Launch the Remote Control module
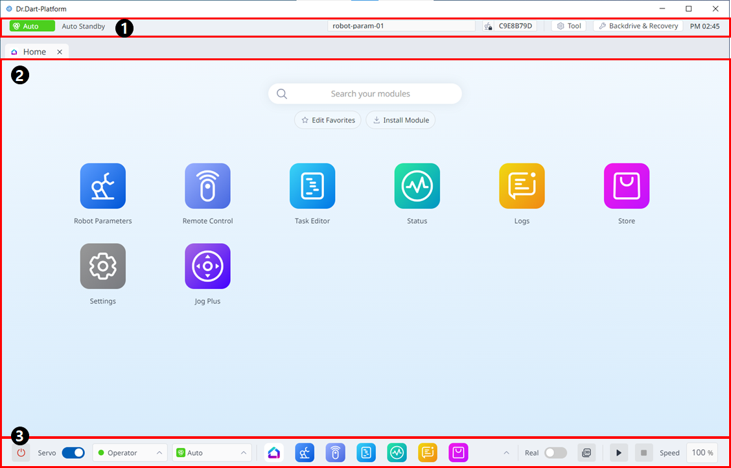The height and width of the screenshot is (468, 731). point(207,186)
